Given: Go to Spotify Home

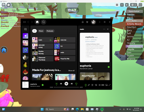Looking at the screenshot, I should (x=37, y=22).
